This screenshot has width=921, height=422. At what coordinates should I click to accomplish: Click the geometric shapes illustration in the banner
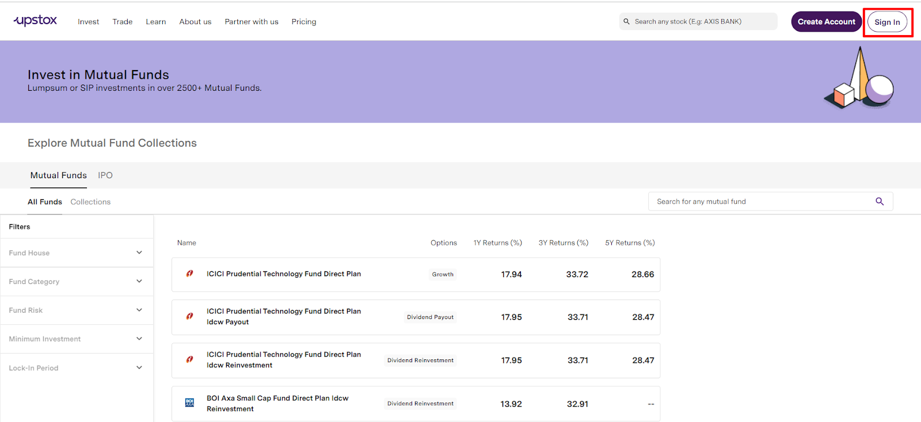[859, 78]
